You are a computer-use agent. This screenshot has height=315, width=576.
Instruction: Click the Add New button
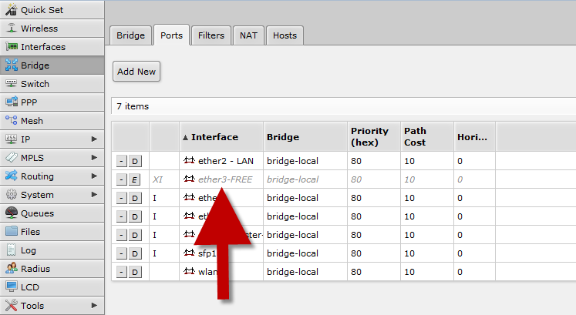pyautogui.click(x=136, y=72)
